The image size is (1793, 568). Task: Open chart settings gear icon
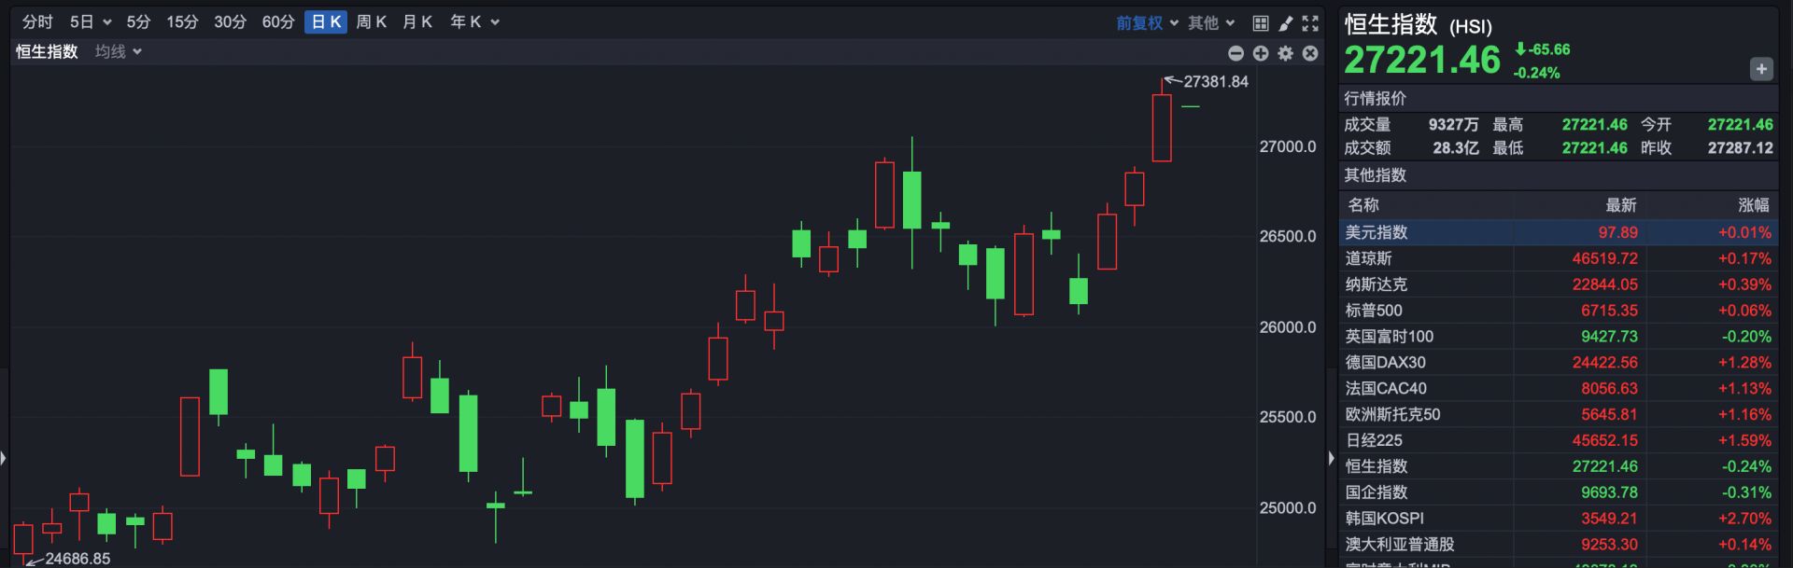coord(1286,53)
